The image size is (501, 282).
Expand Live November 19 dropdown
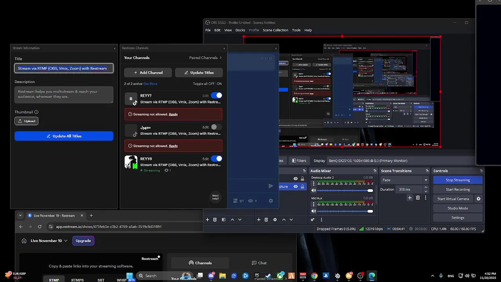tap(66, 241)
